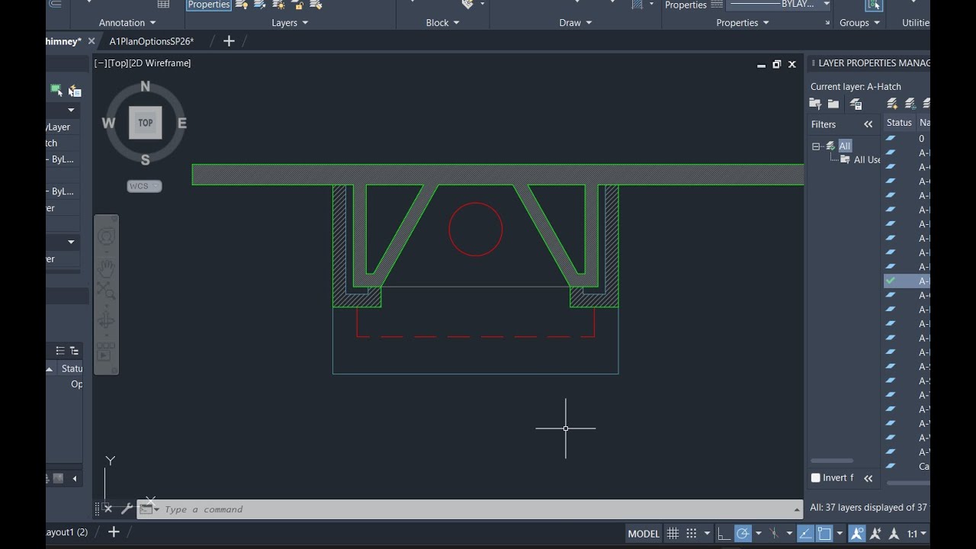Image resolution: width=976 pixels, height=549 pixels.
Task: Select the Layout1 (2) tab
Action: [67, 532]
